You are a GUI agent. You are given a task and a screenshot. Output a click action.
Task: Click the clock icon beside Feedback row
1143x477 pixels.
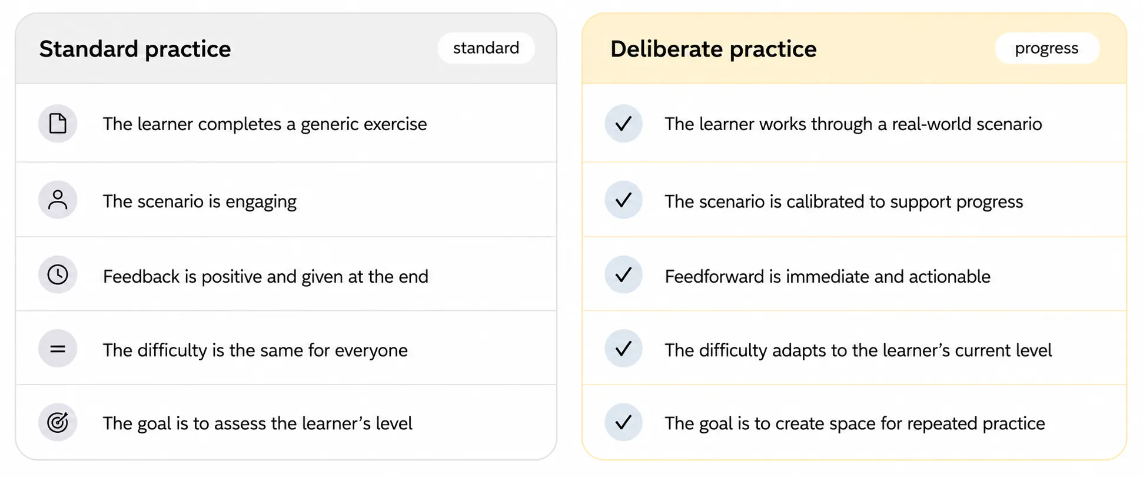point(58,274)
